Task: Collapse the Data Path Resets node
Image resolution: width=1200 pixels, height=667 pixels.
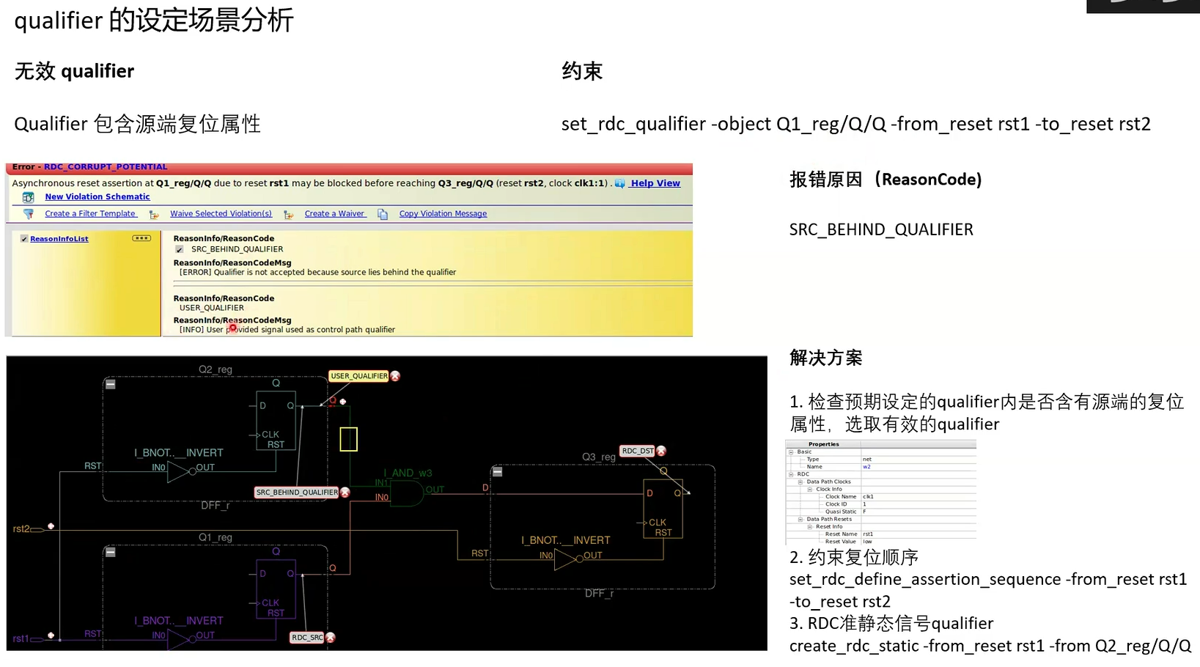Action: [x=800, y=520]
